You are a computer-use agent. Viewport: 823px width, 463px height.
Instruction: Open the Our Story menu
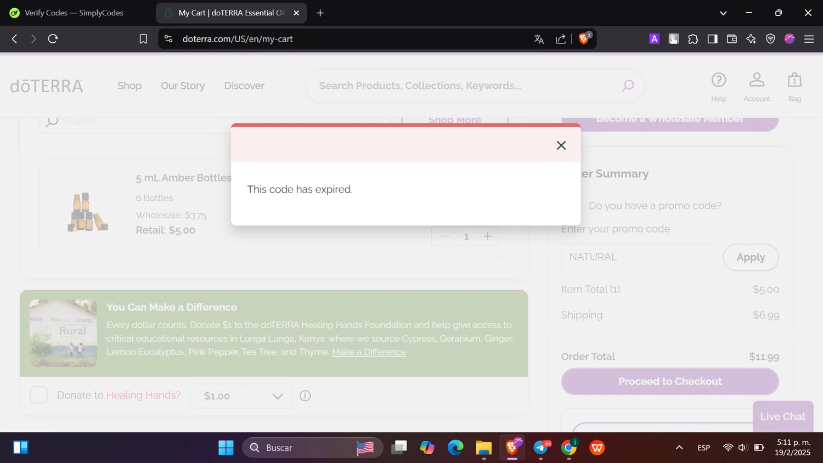tap(183, 86)
